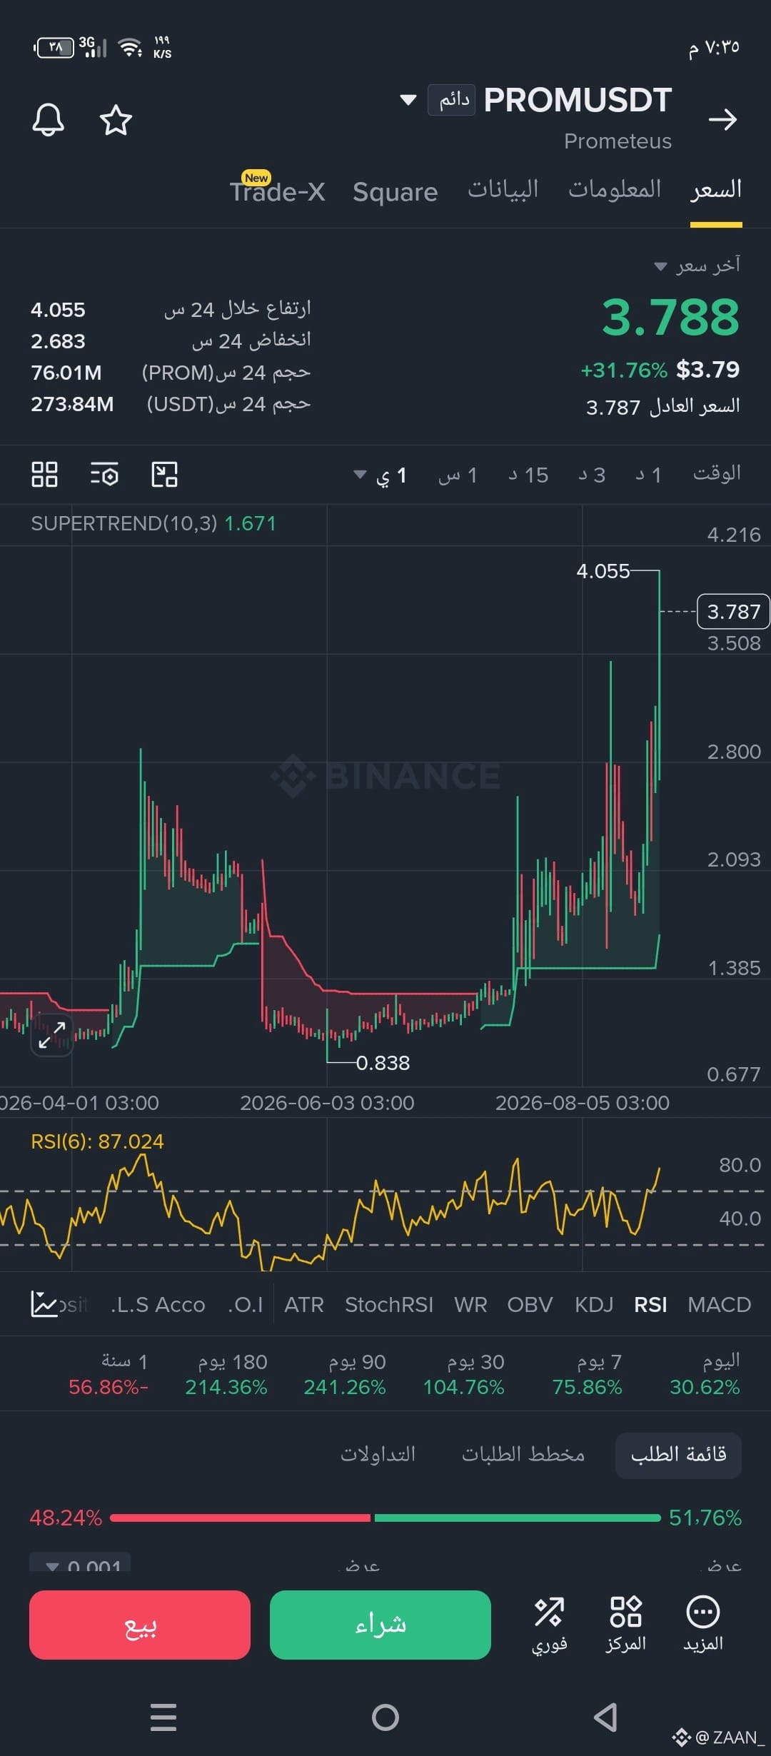Expand the 0.001 precision dropdown
Screen dimensions: 771x1756
(80, 1563)
